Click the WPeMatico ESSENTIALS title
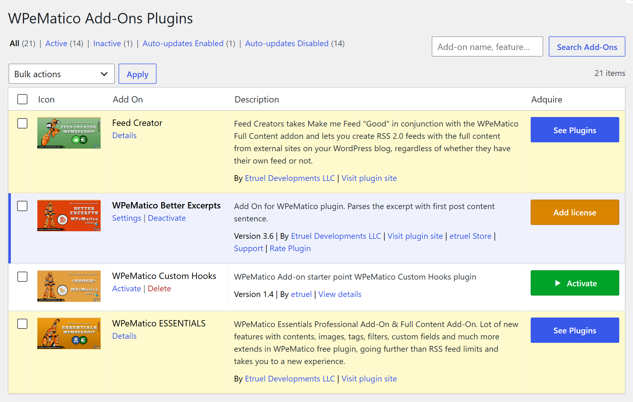Viewport: 633px width, 402px height. tap(159, 323)
